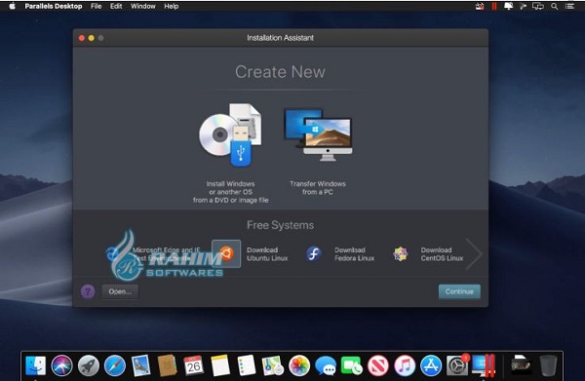Select "Download CentOS Linux" label text
The width and height of the screenshot is (585, 381).
point(442,254)
